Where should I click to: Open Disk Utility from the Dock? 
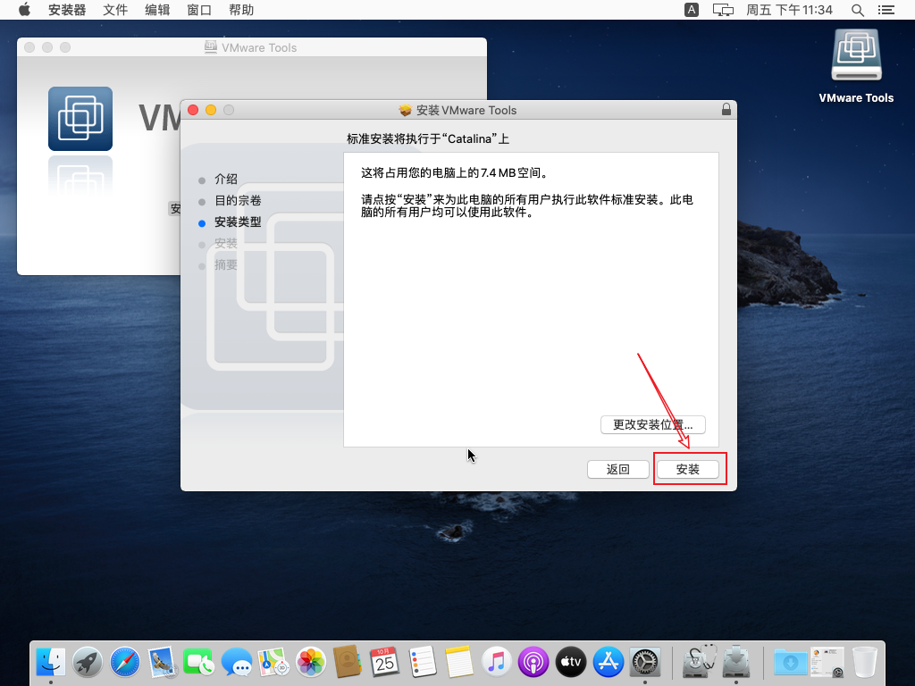pyautogui.click(x=699, y=661)
